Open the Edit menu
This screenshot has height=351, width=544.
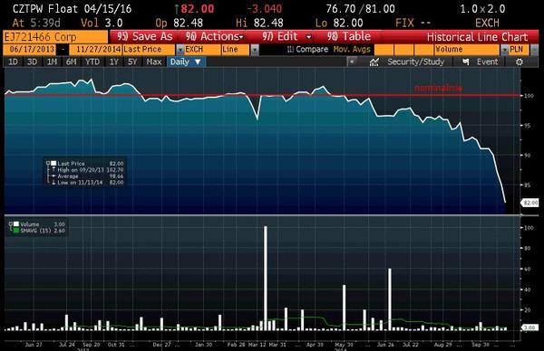coord(287,36)
